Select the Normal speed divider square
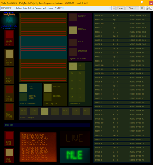153x165 pixels. click(x=73, y=30)
